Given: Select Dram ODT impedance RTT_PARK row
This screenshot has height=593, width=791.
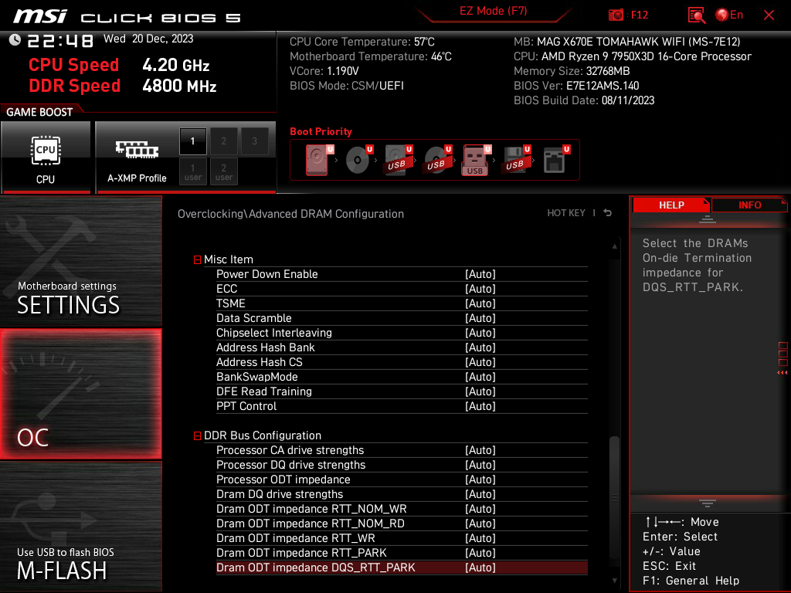Looking at the screenshot, I should [x=402, y=553].
